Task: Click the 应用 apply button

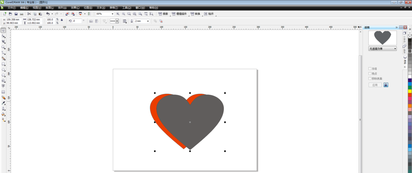Action: pyautogui.click(x=375, y=85)
